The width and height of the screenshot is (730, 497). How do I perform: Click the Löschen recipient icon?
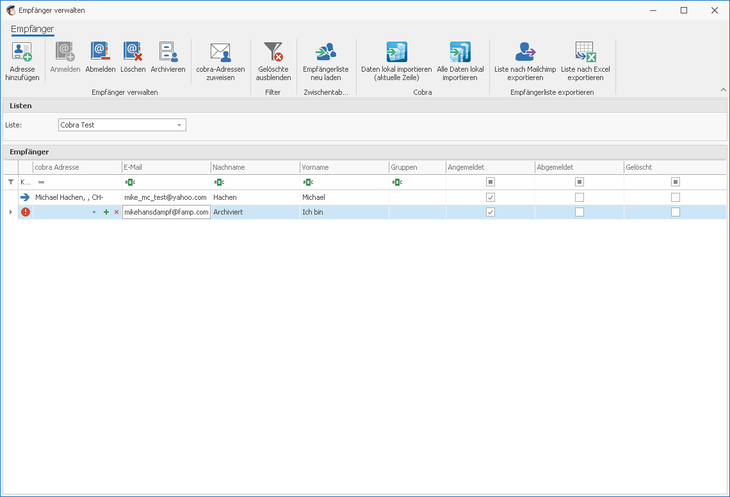(133, 53)
